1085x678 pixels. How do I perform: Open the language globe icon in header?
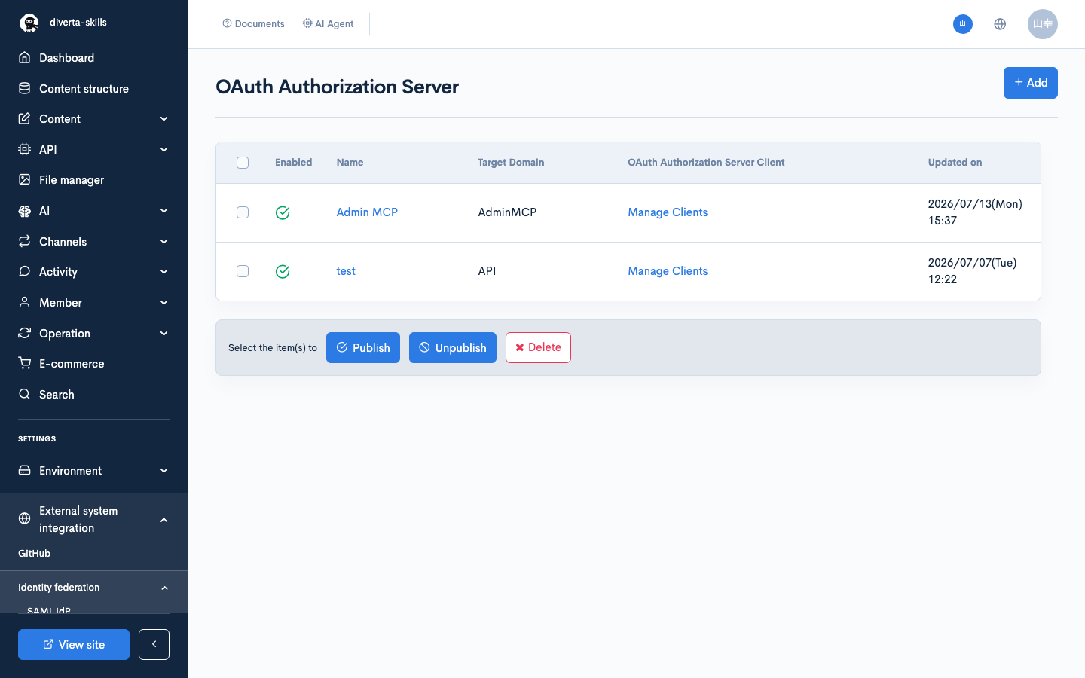pos(1000,24)
